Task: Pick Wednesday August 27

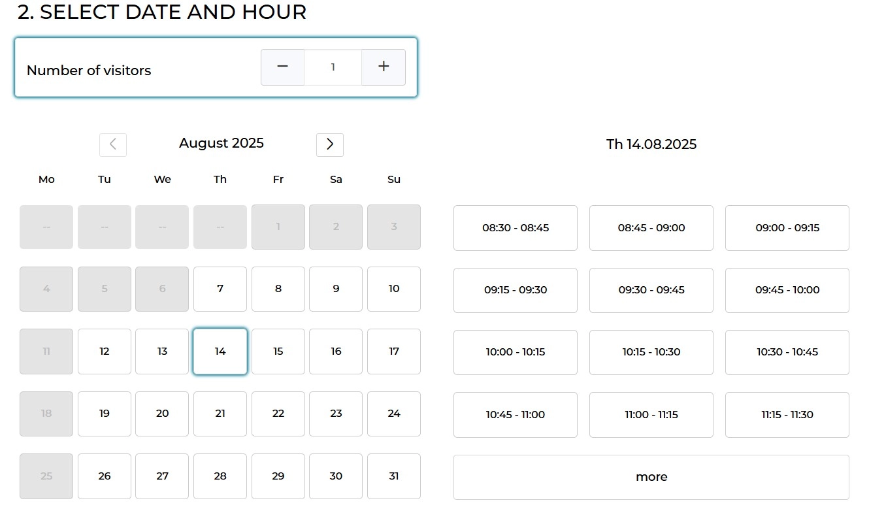Action: pyautogui.click(x=162, y=476)
